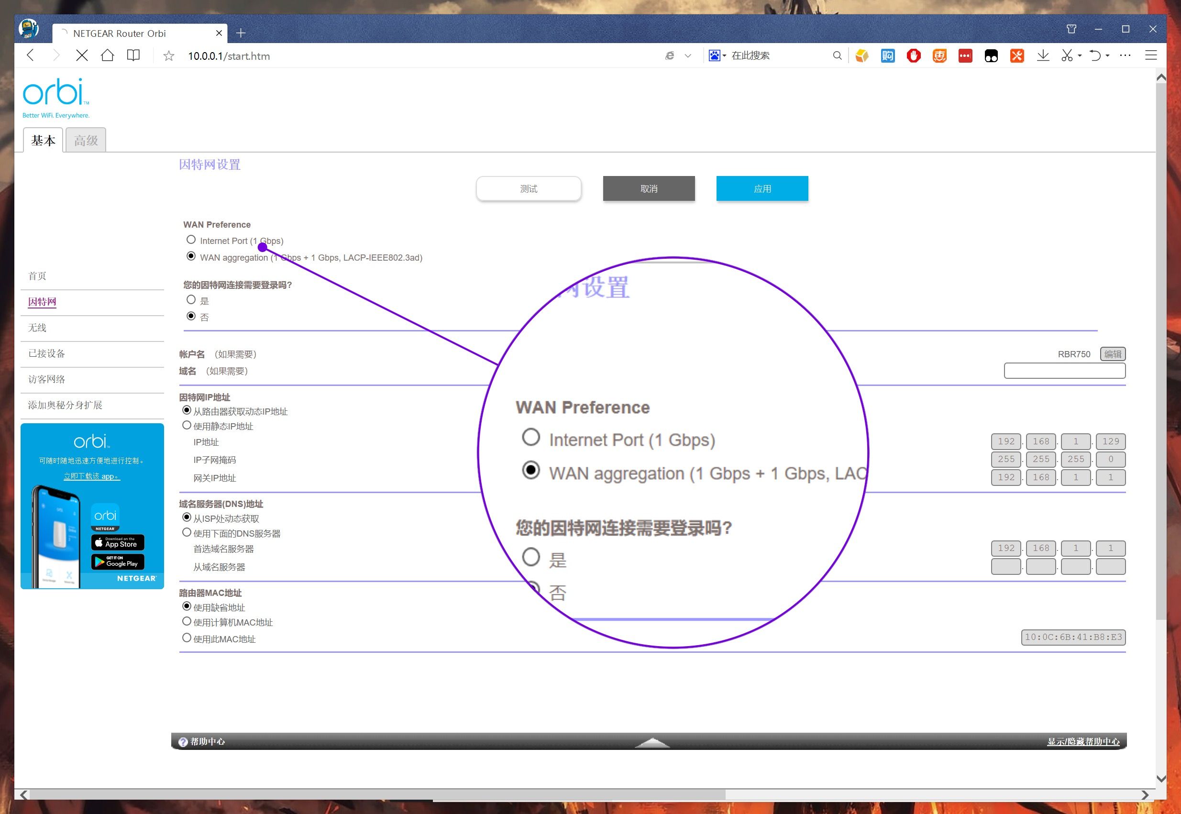
Task: Select WAN aggregation radio option
Action: click(x=191, y=256)
